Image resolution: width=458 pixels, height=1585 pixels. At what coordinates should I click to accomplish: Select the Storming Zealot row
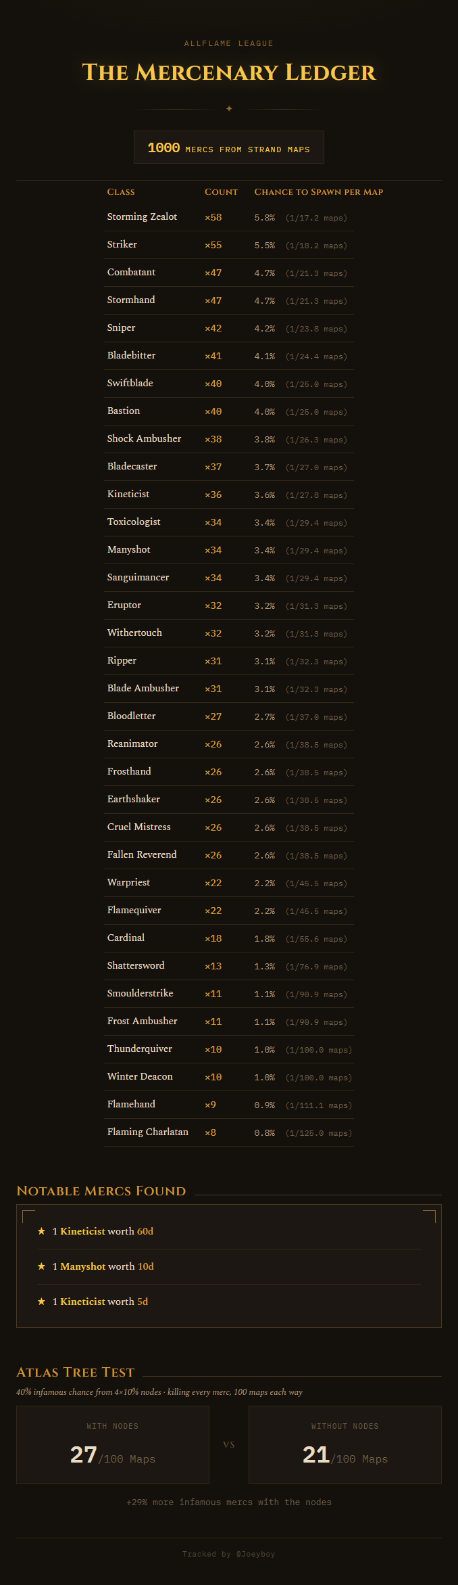point(229,217)
